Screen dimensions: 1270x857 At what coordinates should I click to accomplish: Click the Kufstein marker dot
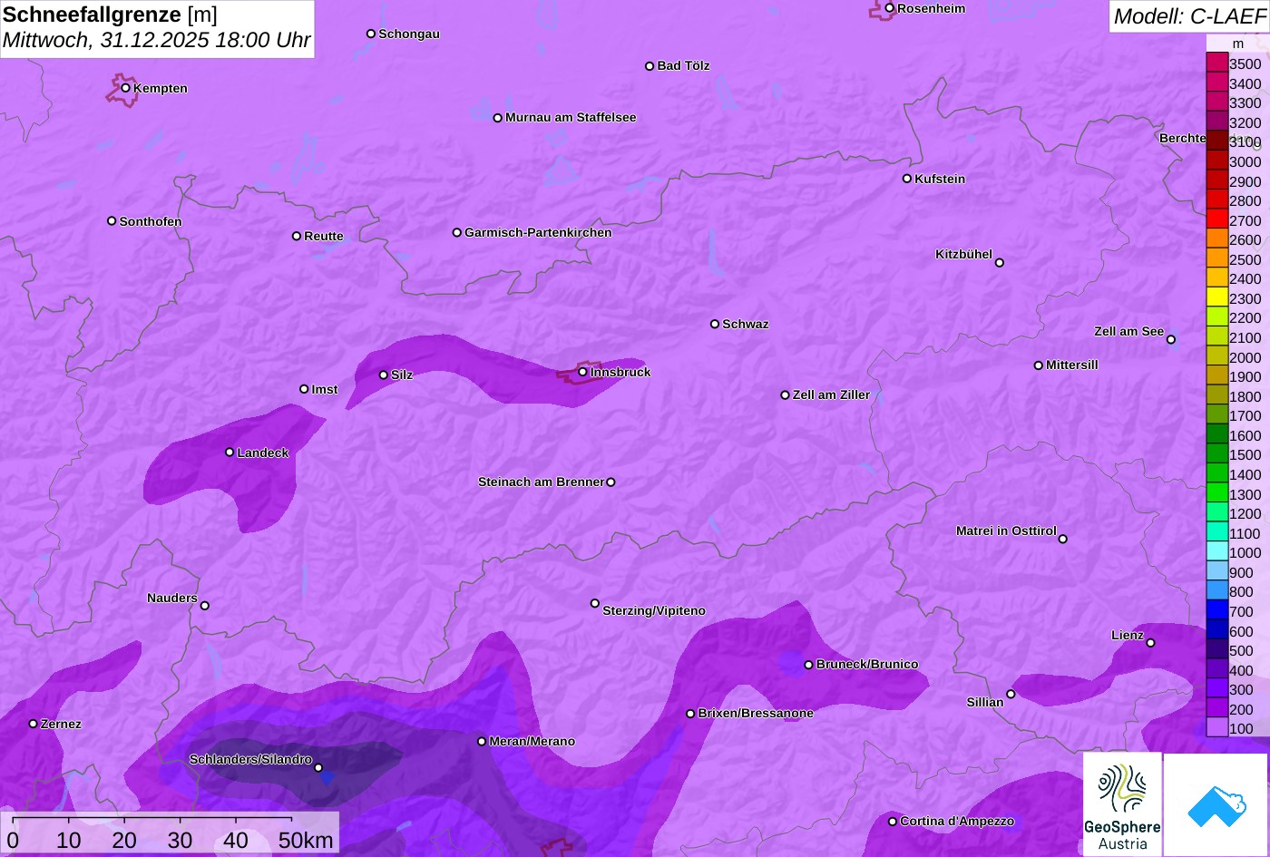pos(907,179)
